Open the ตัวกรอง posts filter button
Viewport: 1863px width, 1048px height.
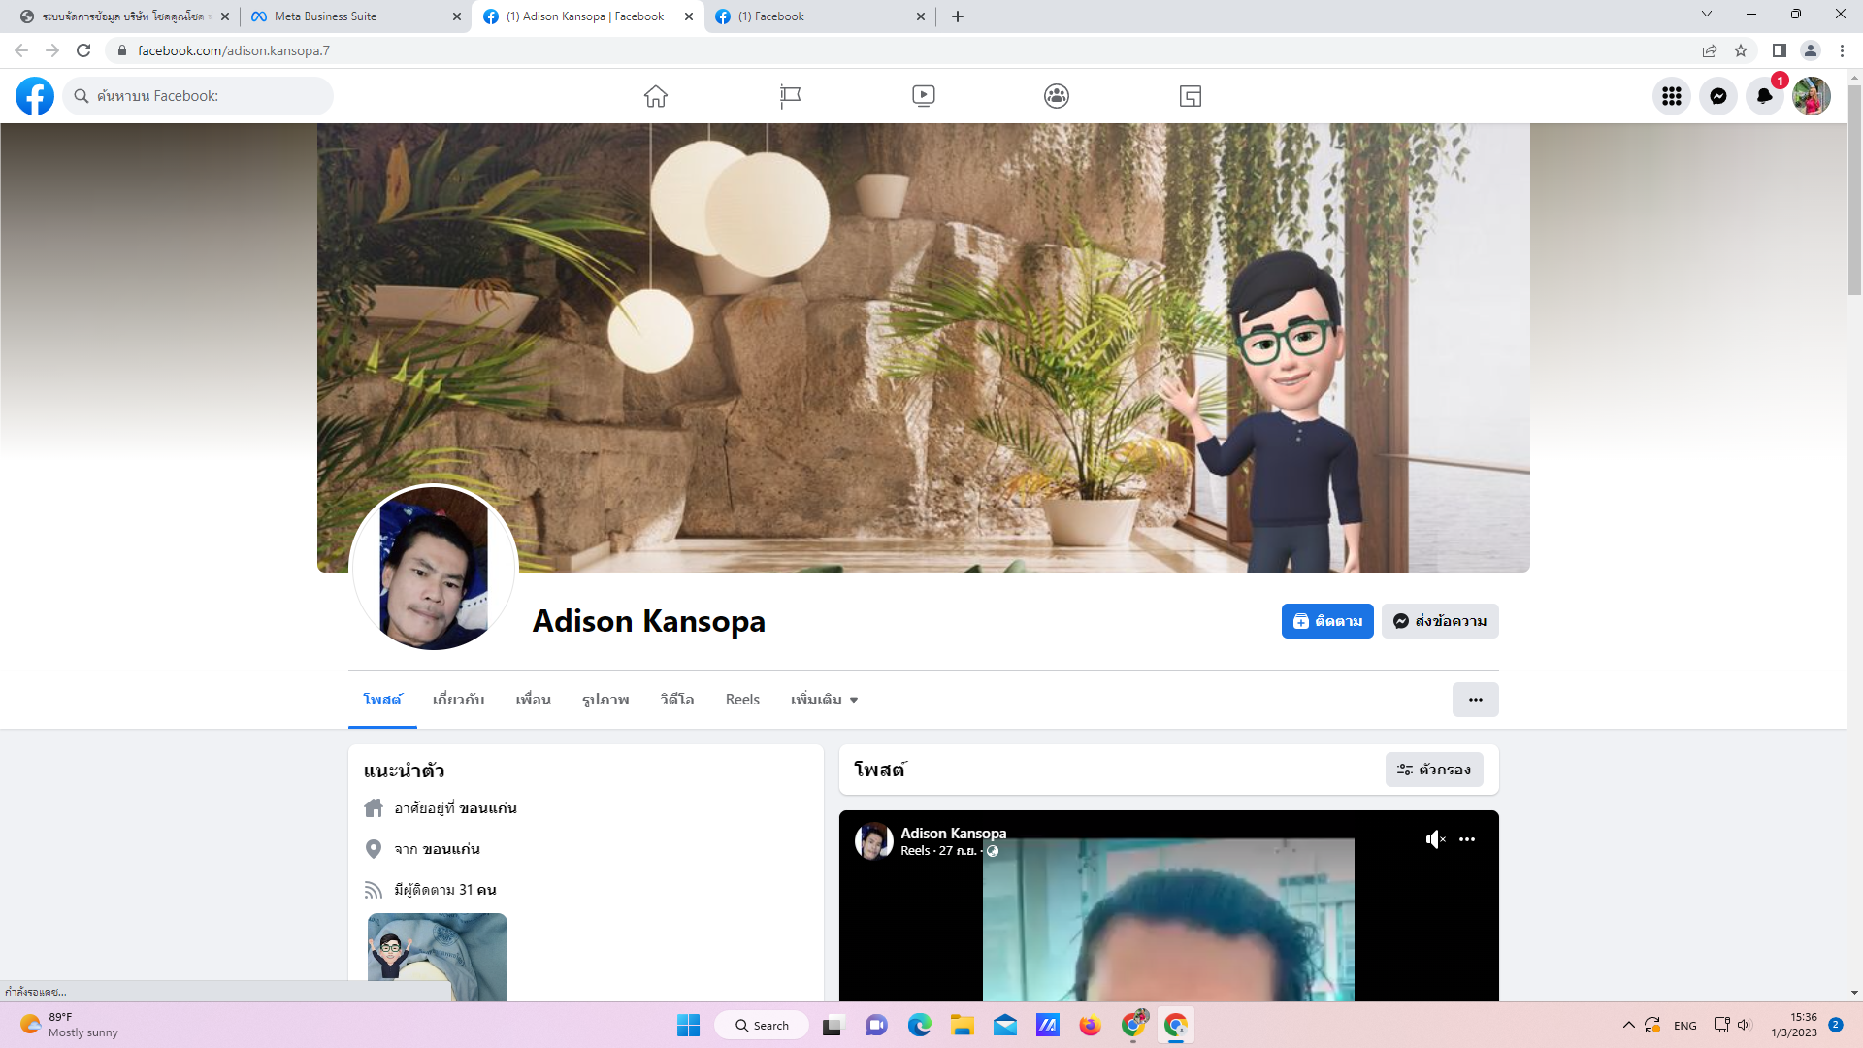click(1434, 770)
